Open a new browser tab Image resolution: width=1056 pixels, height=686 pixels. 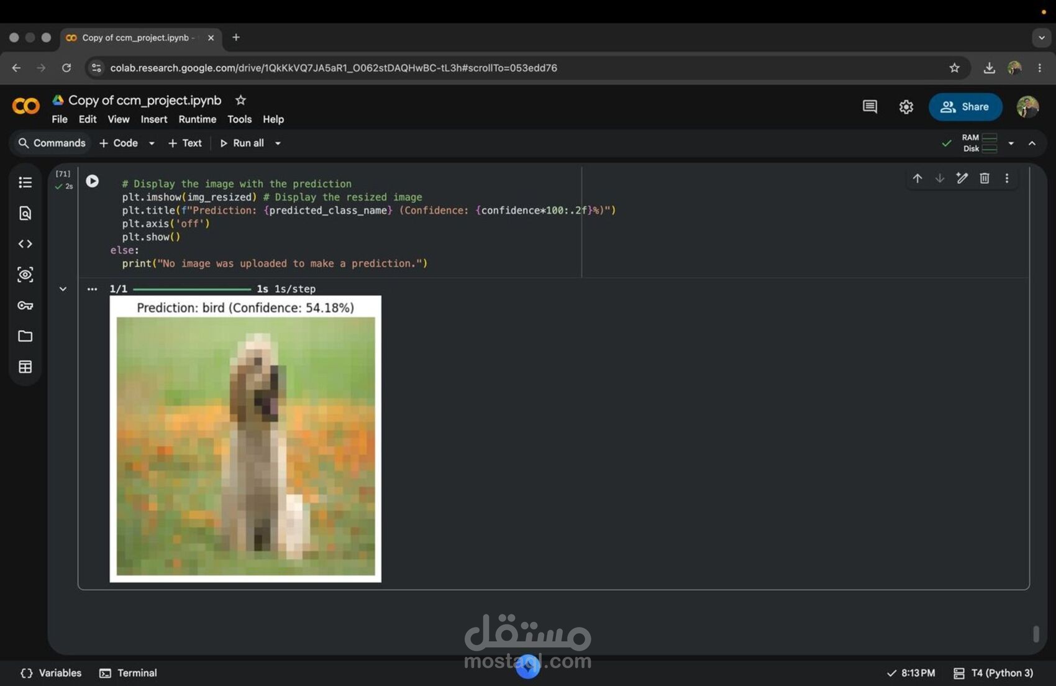click(x=236, y=37)
